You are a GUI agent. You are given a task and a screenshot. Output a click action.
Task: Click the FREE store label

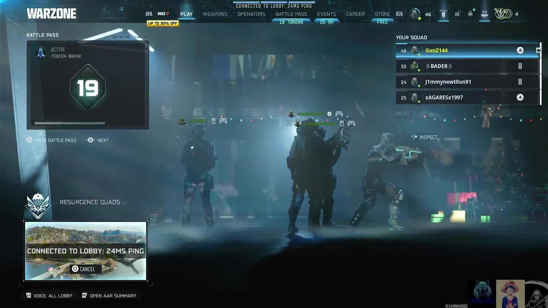[382, 22]
